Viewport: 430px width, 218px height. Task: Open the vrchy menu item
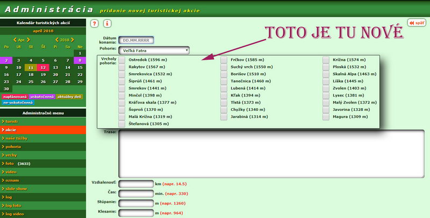tap(43, 155)
